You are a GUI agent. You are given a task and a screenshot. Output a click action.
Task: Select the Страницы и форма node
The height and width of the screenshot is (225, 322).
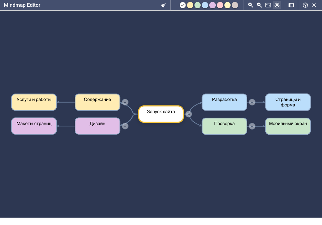(288, 102)
